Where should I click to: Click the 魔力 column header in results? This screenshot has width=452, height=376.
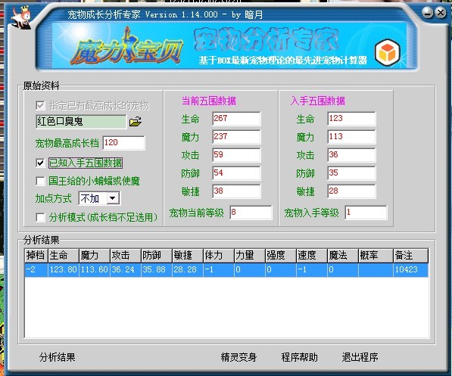tap(95, 255)
